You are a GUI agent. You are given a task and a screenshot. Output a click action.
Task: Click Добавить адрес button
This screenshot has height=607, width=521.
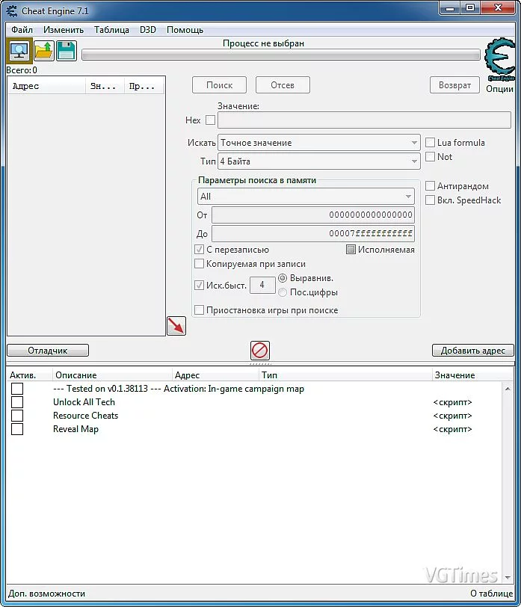point(473,351)
